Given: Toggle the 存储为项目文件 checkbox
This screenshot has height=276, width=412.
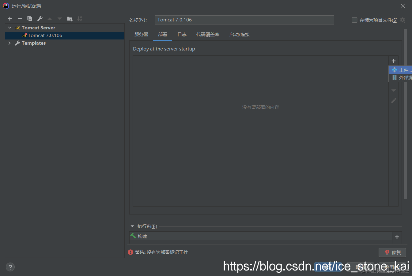Looking at the screenshot, I should (354, 20).
